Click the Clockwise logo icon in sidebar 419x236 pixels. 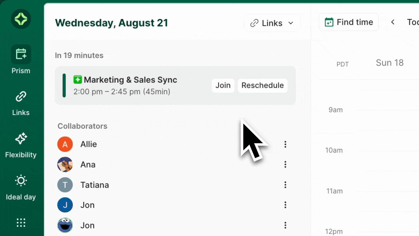tap(21, 19)
